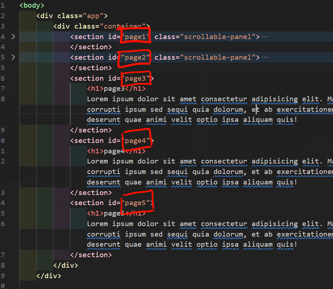This screenshot has height=289, width=333.
Task: Click the folded ellipsis after page1 section
Action: pos(264,37)
